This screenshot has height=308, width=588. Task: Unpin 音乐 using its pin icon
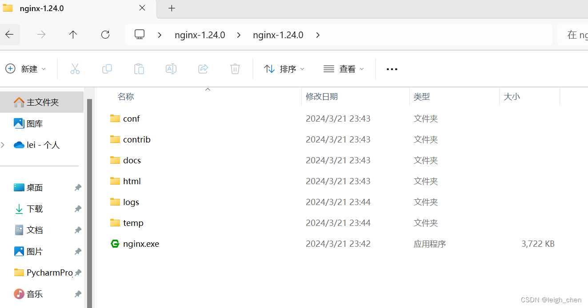pos(78,294)
